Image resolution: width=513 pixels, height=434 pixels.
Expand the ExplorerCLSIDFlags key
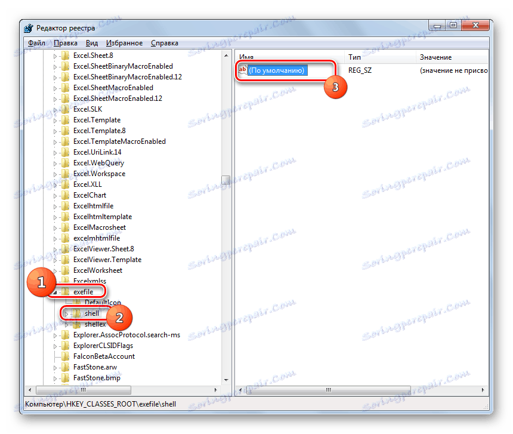55,346
